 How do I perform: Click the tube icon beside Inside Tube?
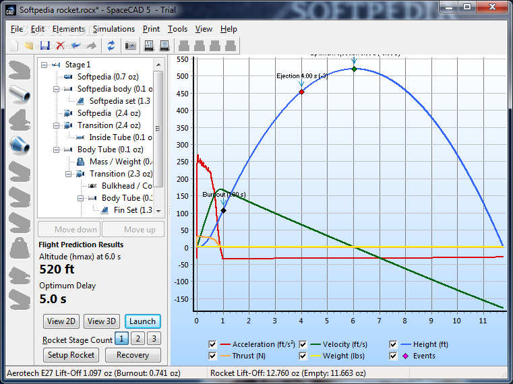point(80,137)
